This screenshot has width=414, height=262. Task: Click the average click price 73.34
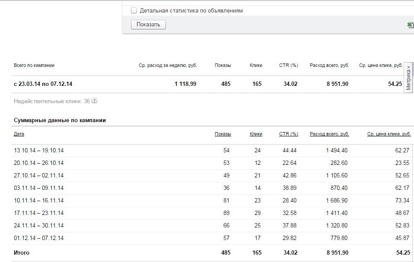402,200
